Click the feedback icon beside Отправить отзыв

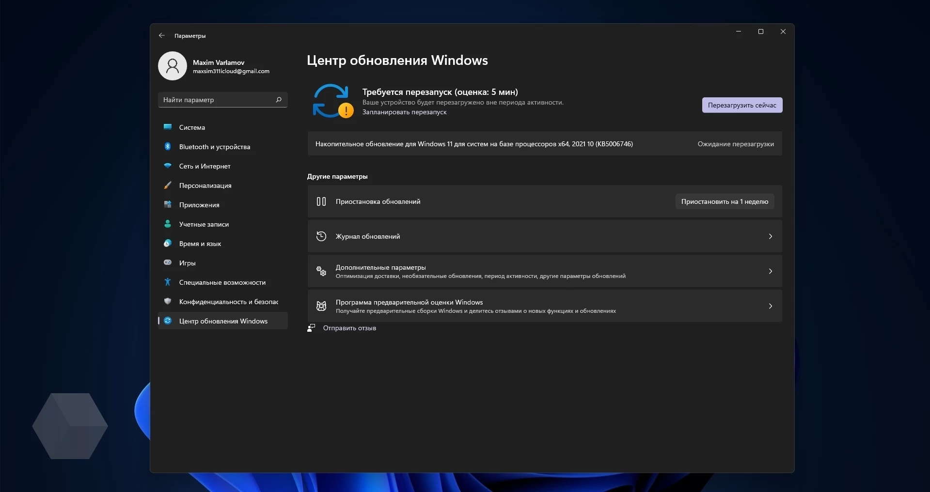coord(311,328)
